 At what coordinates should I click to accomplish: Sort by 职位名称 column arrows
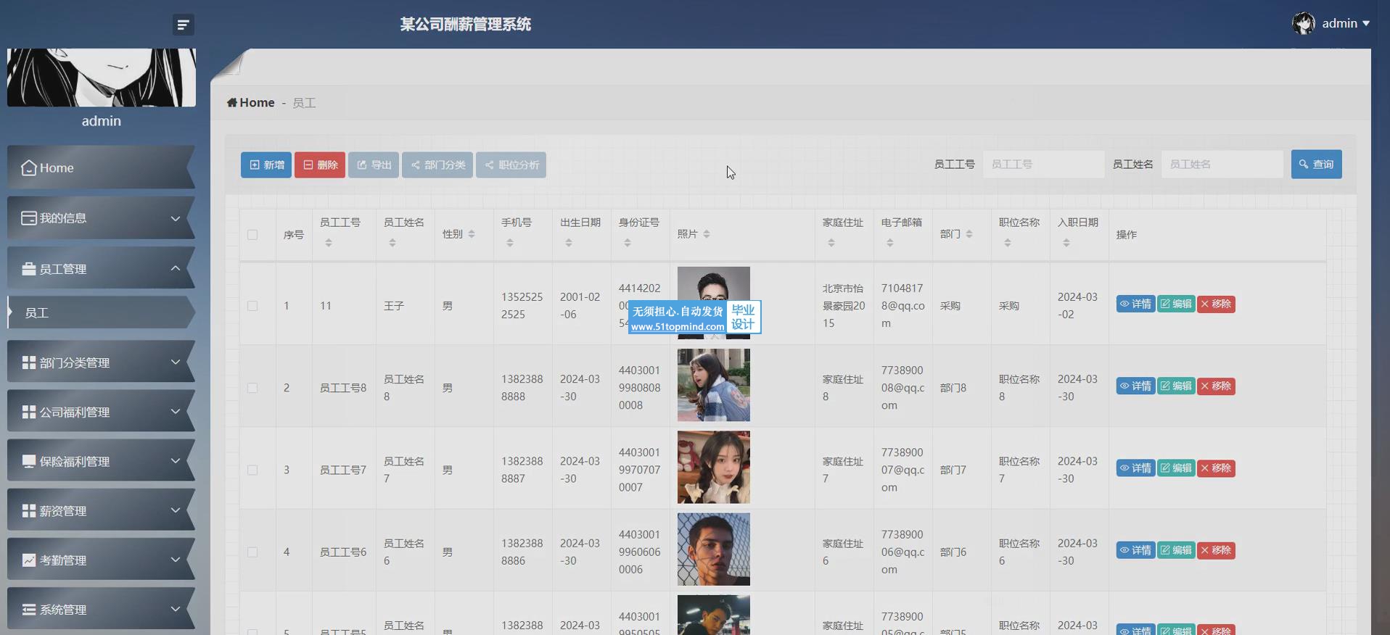click(1008, 243)
